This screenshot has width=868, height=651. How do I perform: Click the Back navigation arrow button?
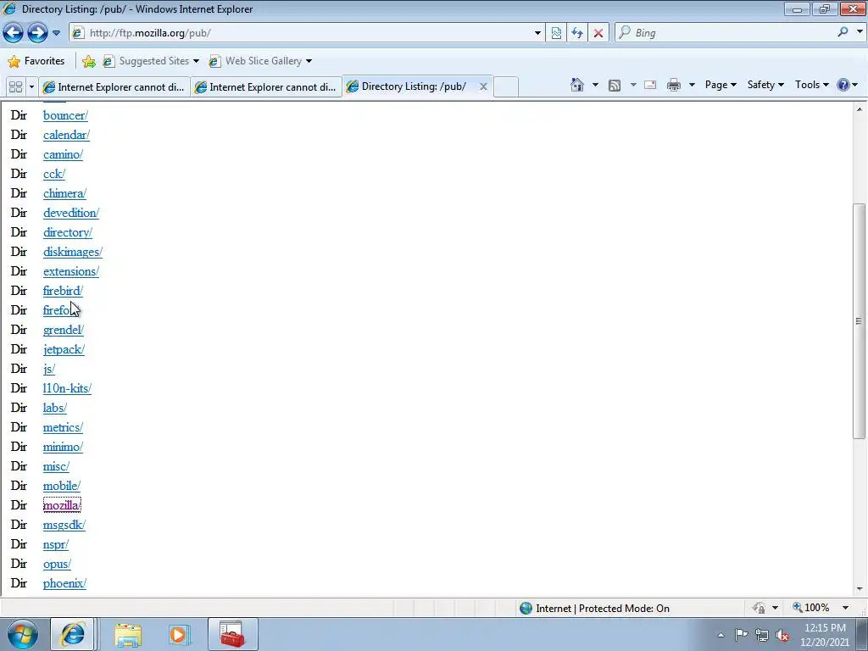coord(14,33)
